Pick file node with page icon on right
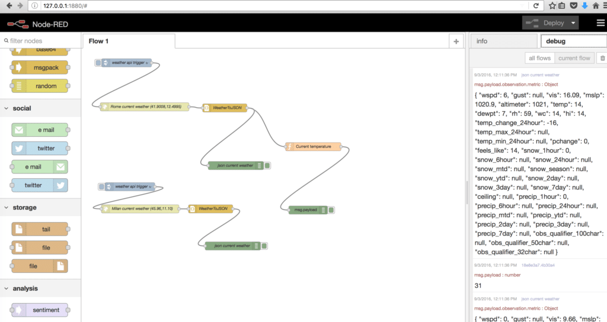The width and height of the screenshot is (607, 322). (x=40, y=266)
